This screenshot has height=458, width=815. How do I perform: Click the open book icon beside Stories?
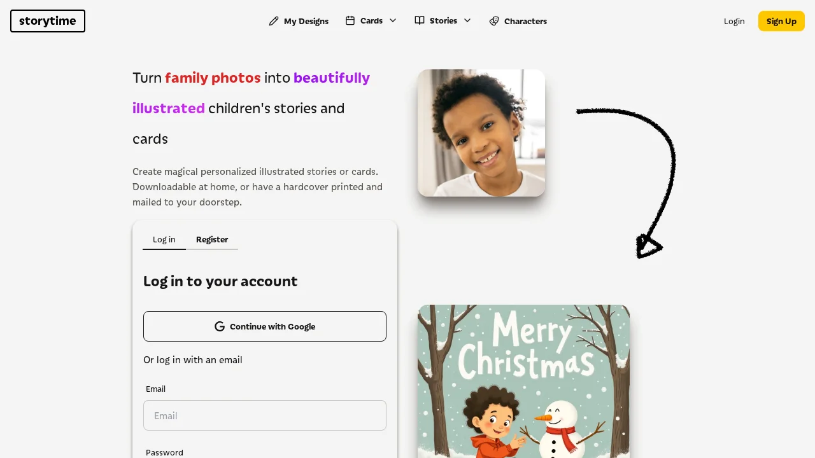pyautogui.click(x=420, y=20)
